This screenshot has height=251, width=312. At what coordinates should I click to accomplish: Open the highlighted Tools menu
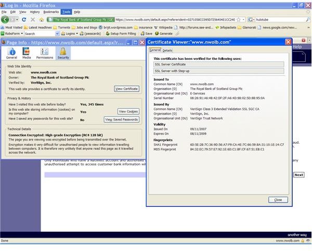coord(66,12)
